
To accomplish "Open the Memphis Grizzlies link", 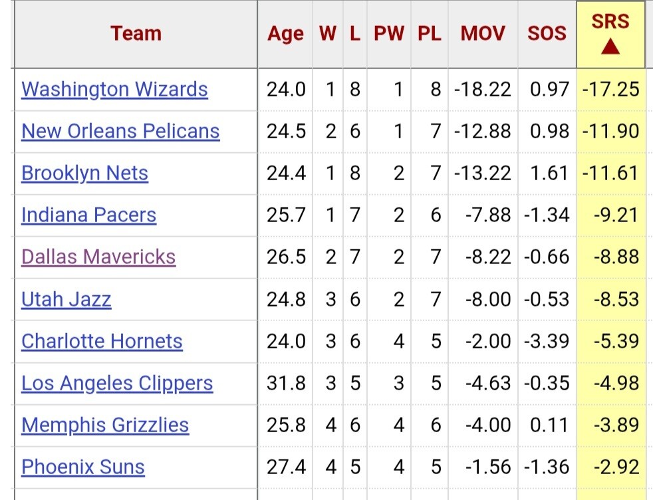I will 105,425.
